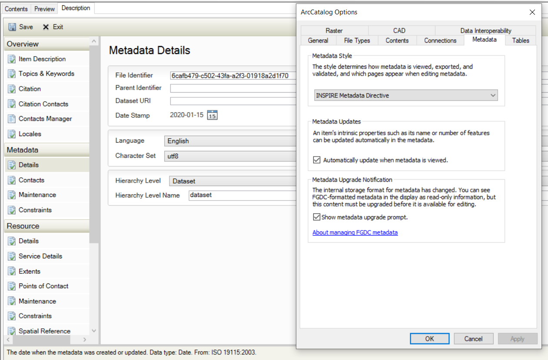Click the File Identifier input field
This screenshot has width=548, height=360.
(233, 76)
